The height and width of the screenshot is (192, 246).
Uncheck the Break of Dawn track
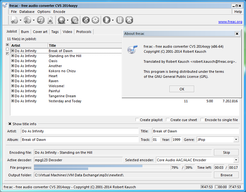tap(13, 51)
